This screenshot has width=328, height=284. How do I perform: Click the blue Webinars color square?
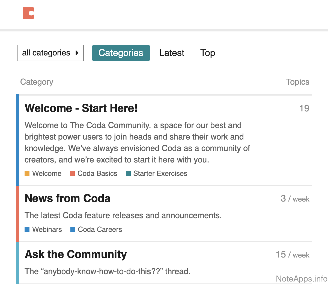pyautogui.click(x=27, y=229)
